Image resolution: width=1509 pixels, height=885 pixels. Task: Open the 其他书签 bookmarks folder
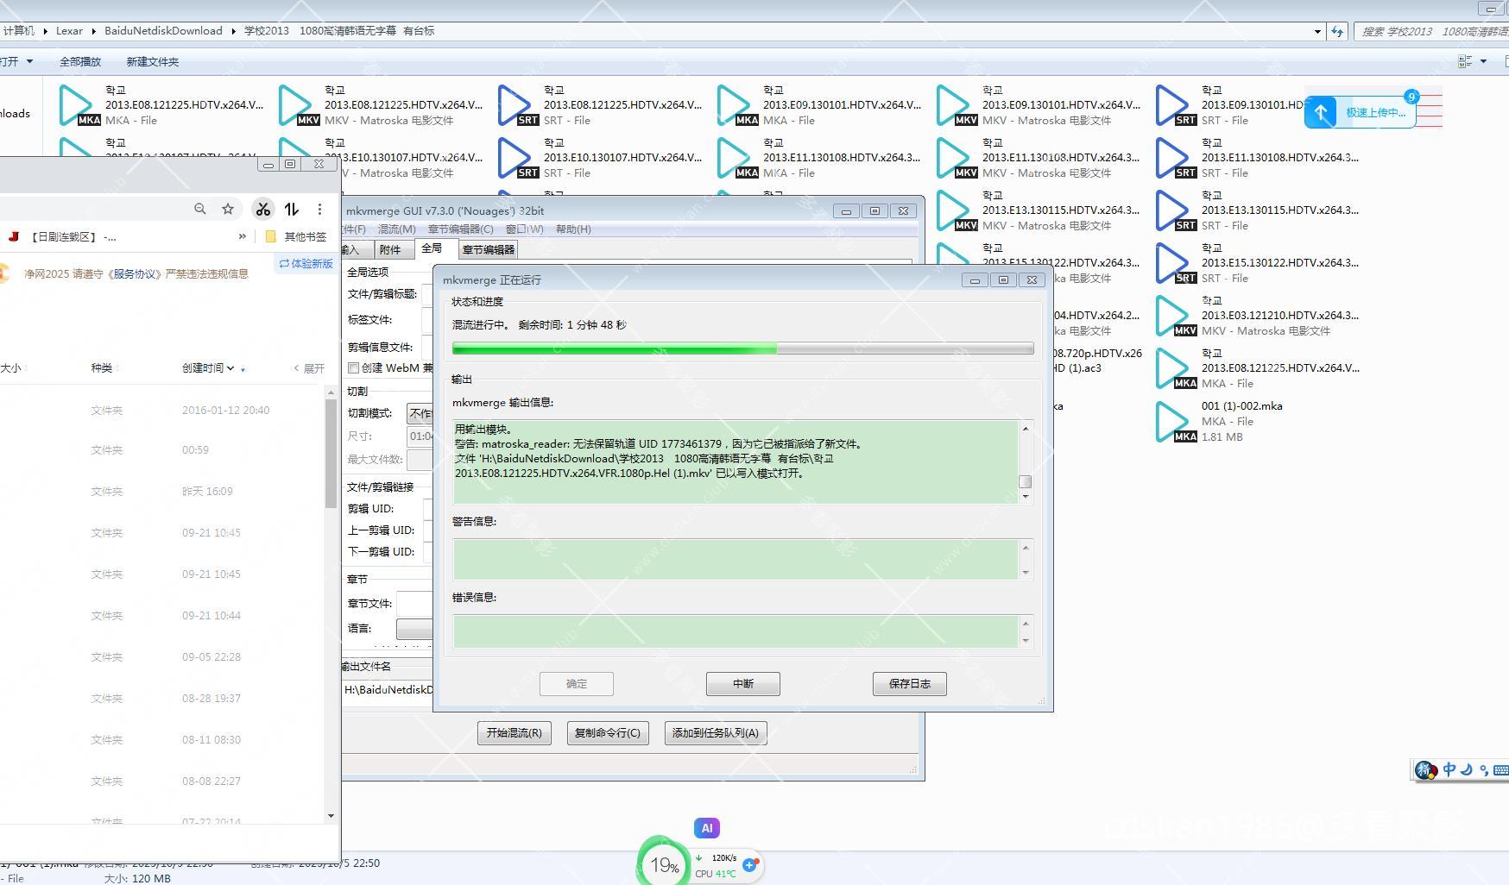(296, 236)
